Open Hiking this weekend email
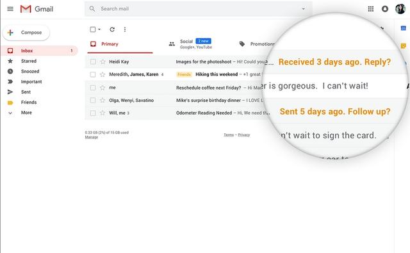The image size is (410, 253). tap(217, 74)
